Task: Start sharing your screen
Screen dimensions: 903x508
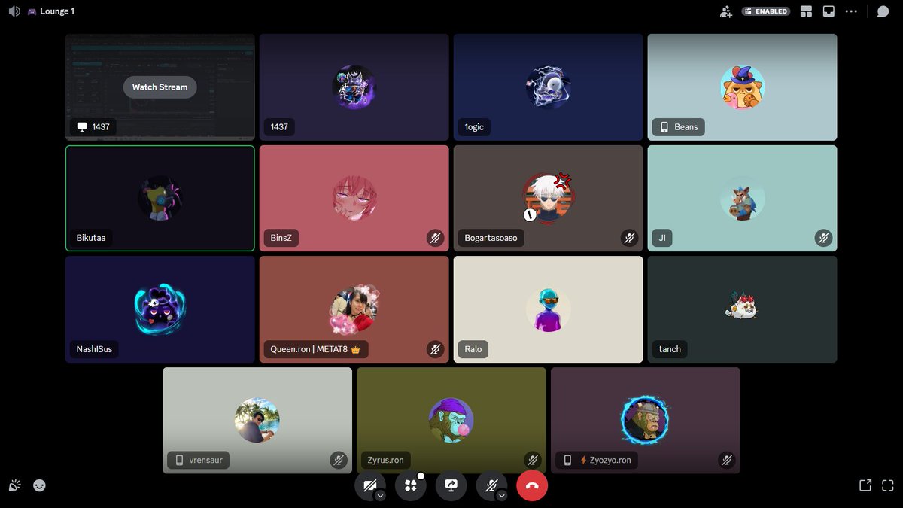Action: tap(451, 485)
